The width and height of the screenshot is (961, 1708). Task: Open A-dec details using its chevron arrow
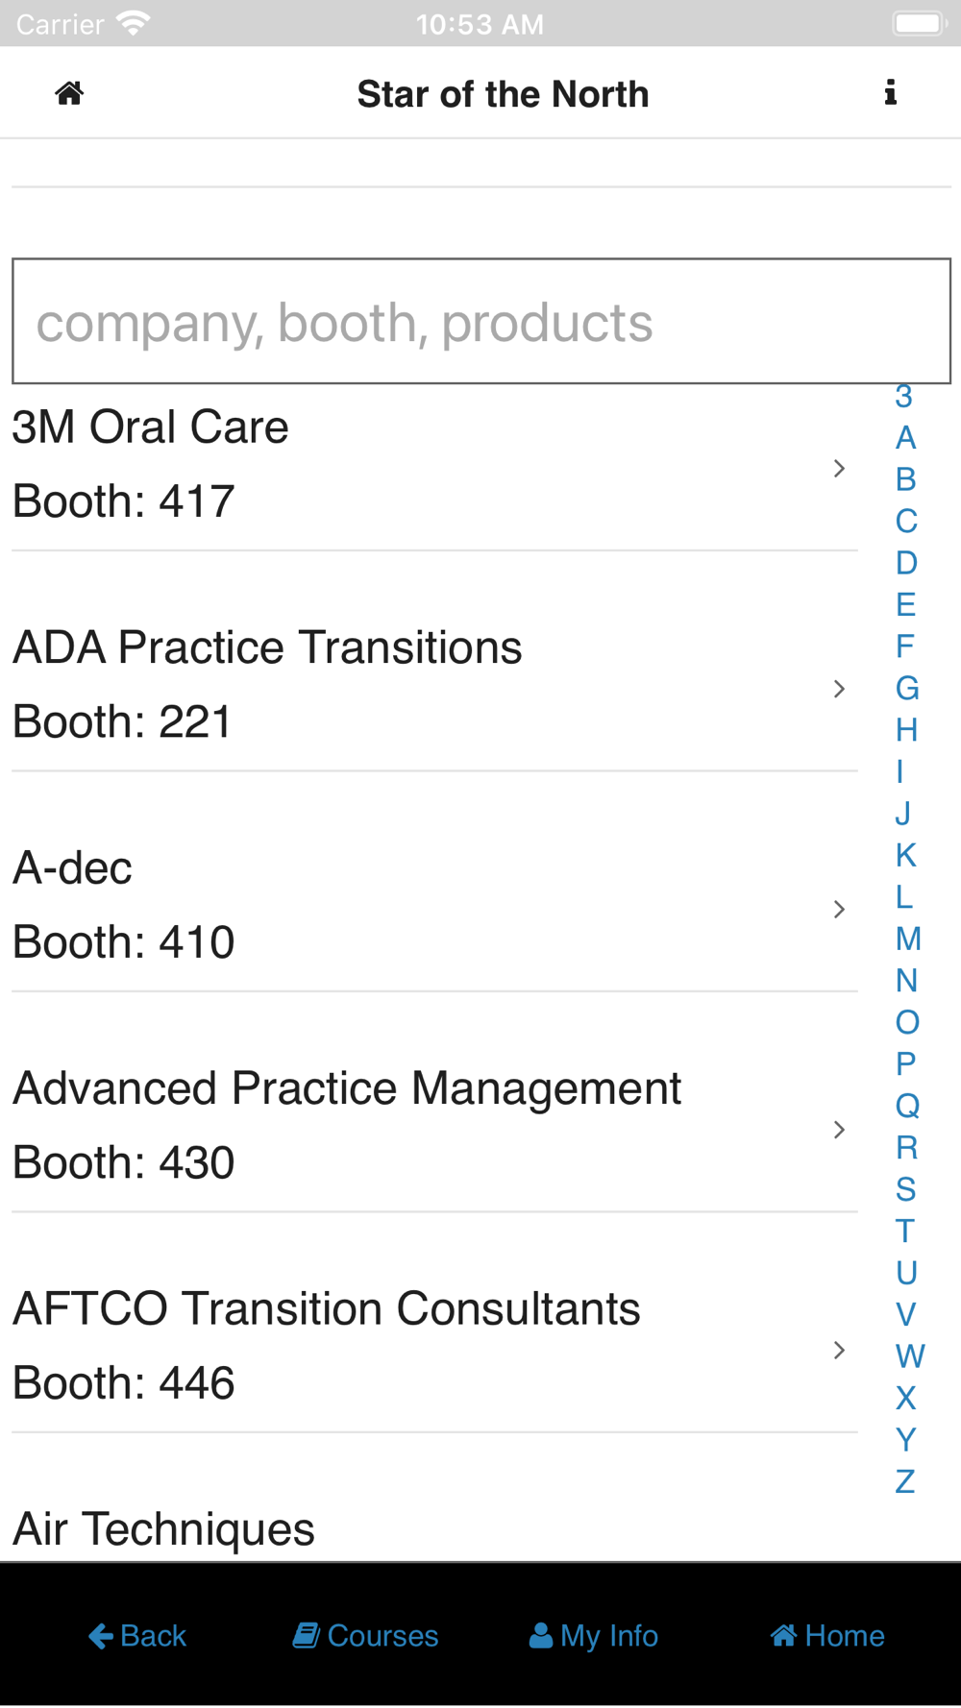839,909
